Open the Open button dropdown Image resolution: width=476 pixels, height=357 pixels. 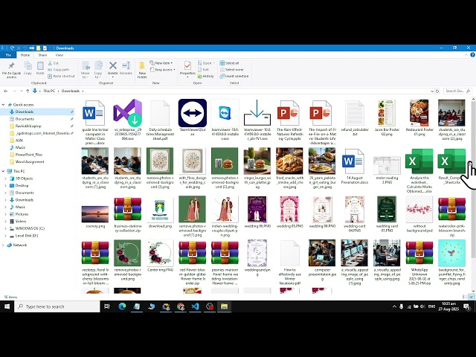[x=206, y=63]
